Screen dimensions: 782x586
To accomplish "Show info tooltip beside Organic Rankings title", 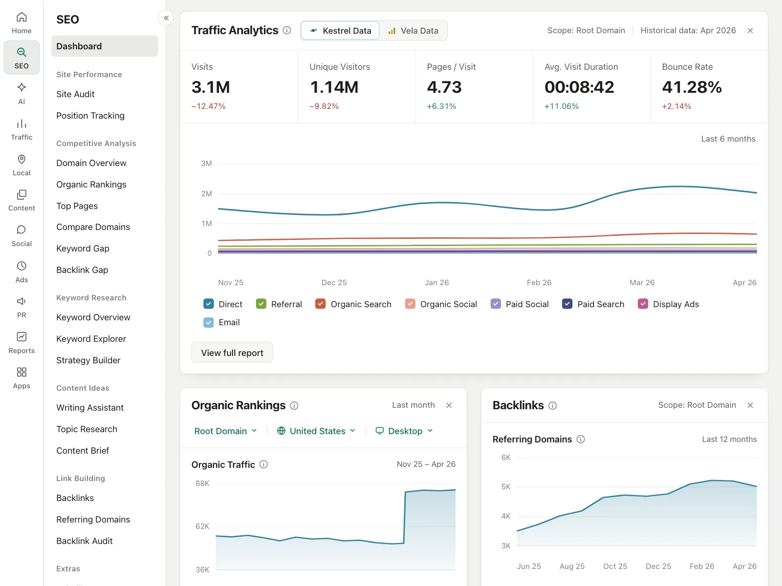I will pos(294,405).
